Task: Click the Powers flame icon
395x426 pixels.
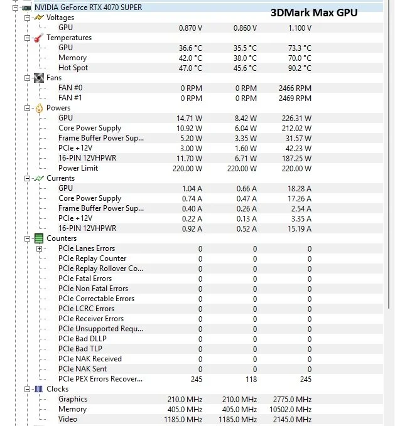Action: 39,108
